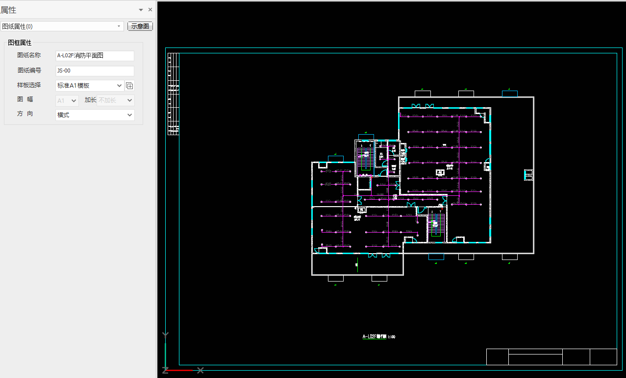Click the 图框属性 group label
Viewport: 626px width, 378px height.
click(20, 43)
